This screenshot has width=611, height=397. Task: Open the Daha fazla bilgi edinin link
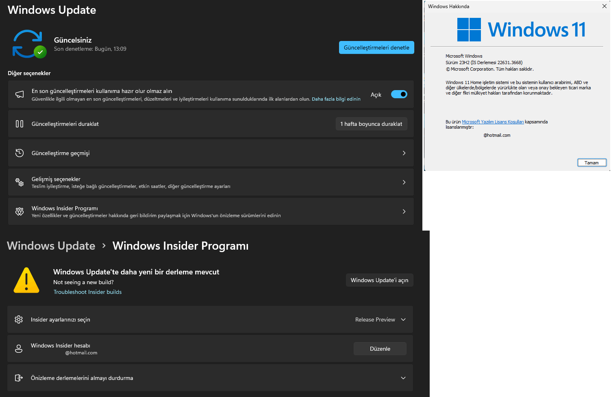[336, 99]
